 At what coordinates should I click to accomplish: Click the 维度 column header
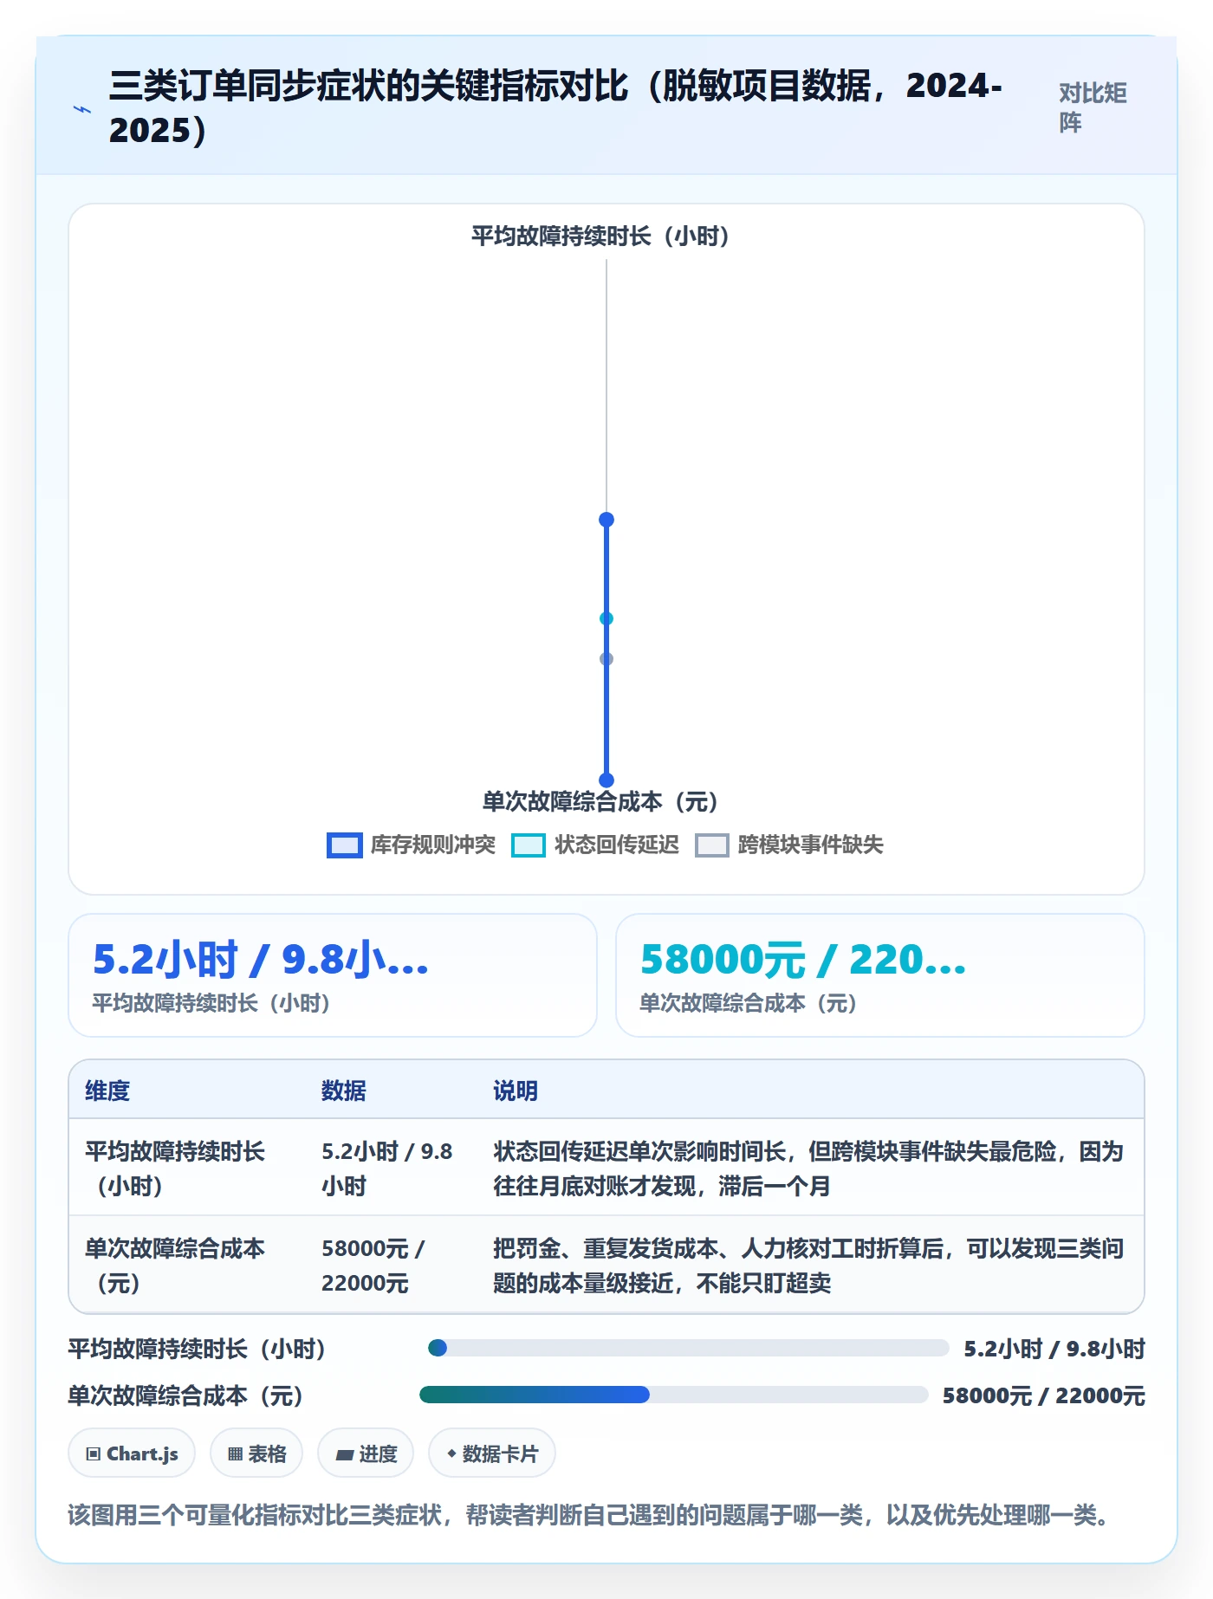point(107,1091)
